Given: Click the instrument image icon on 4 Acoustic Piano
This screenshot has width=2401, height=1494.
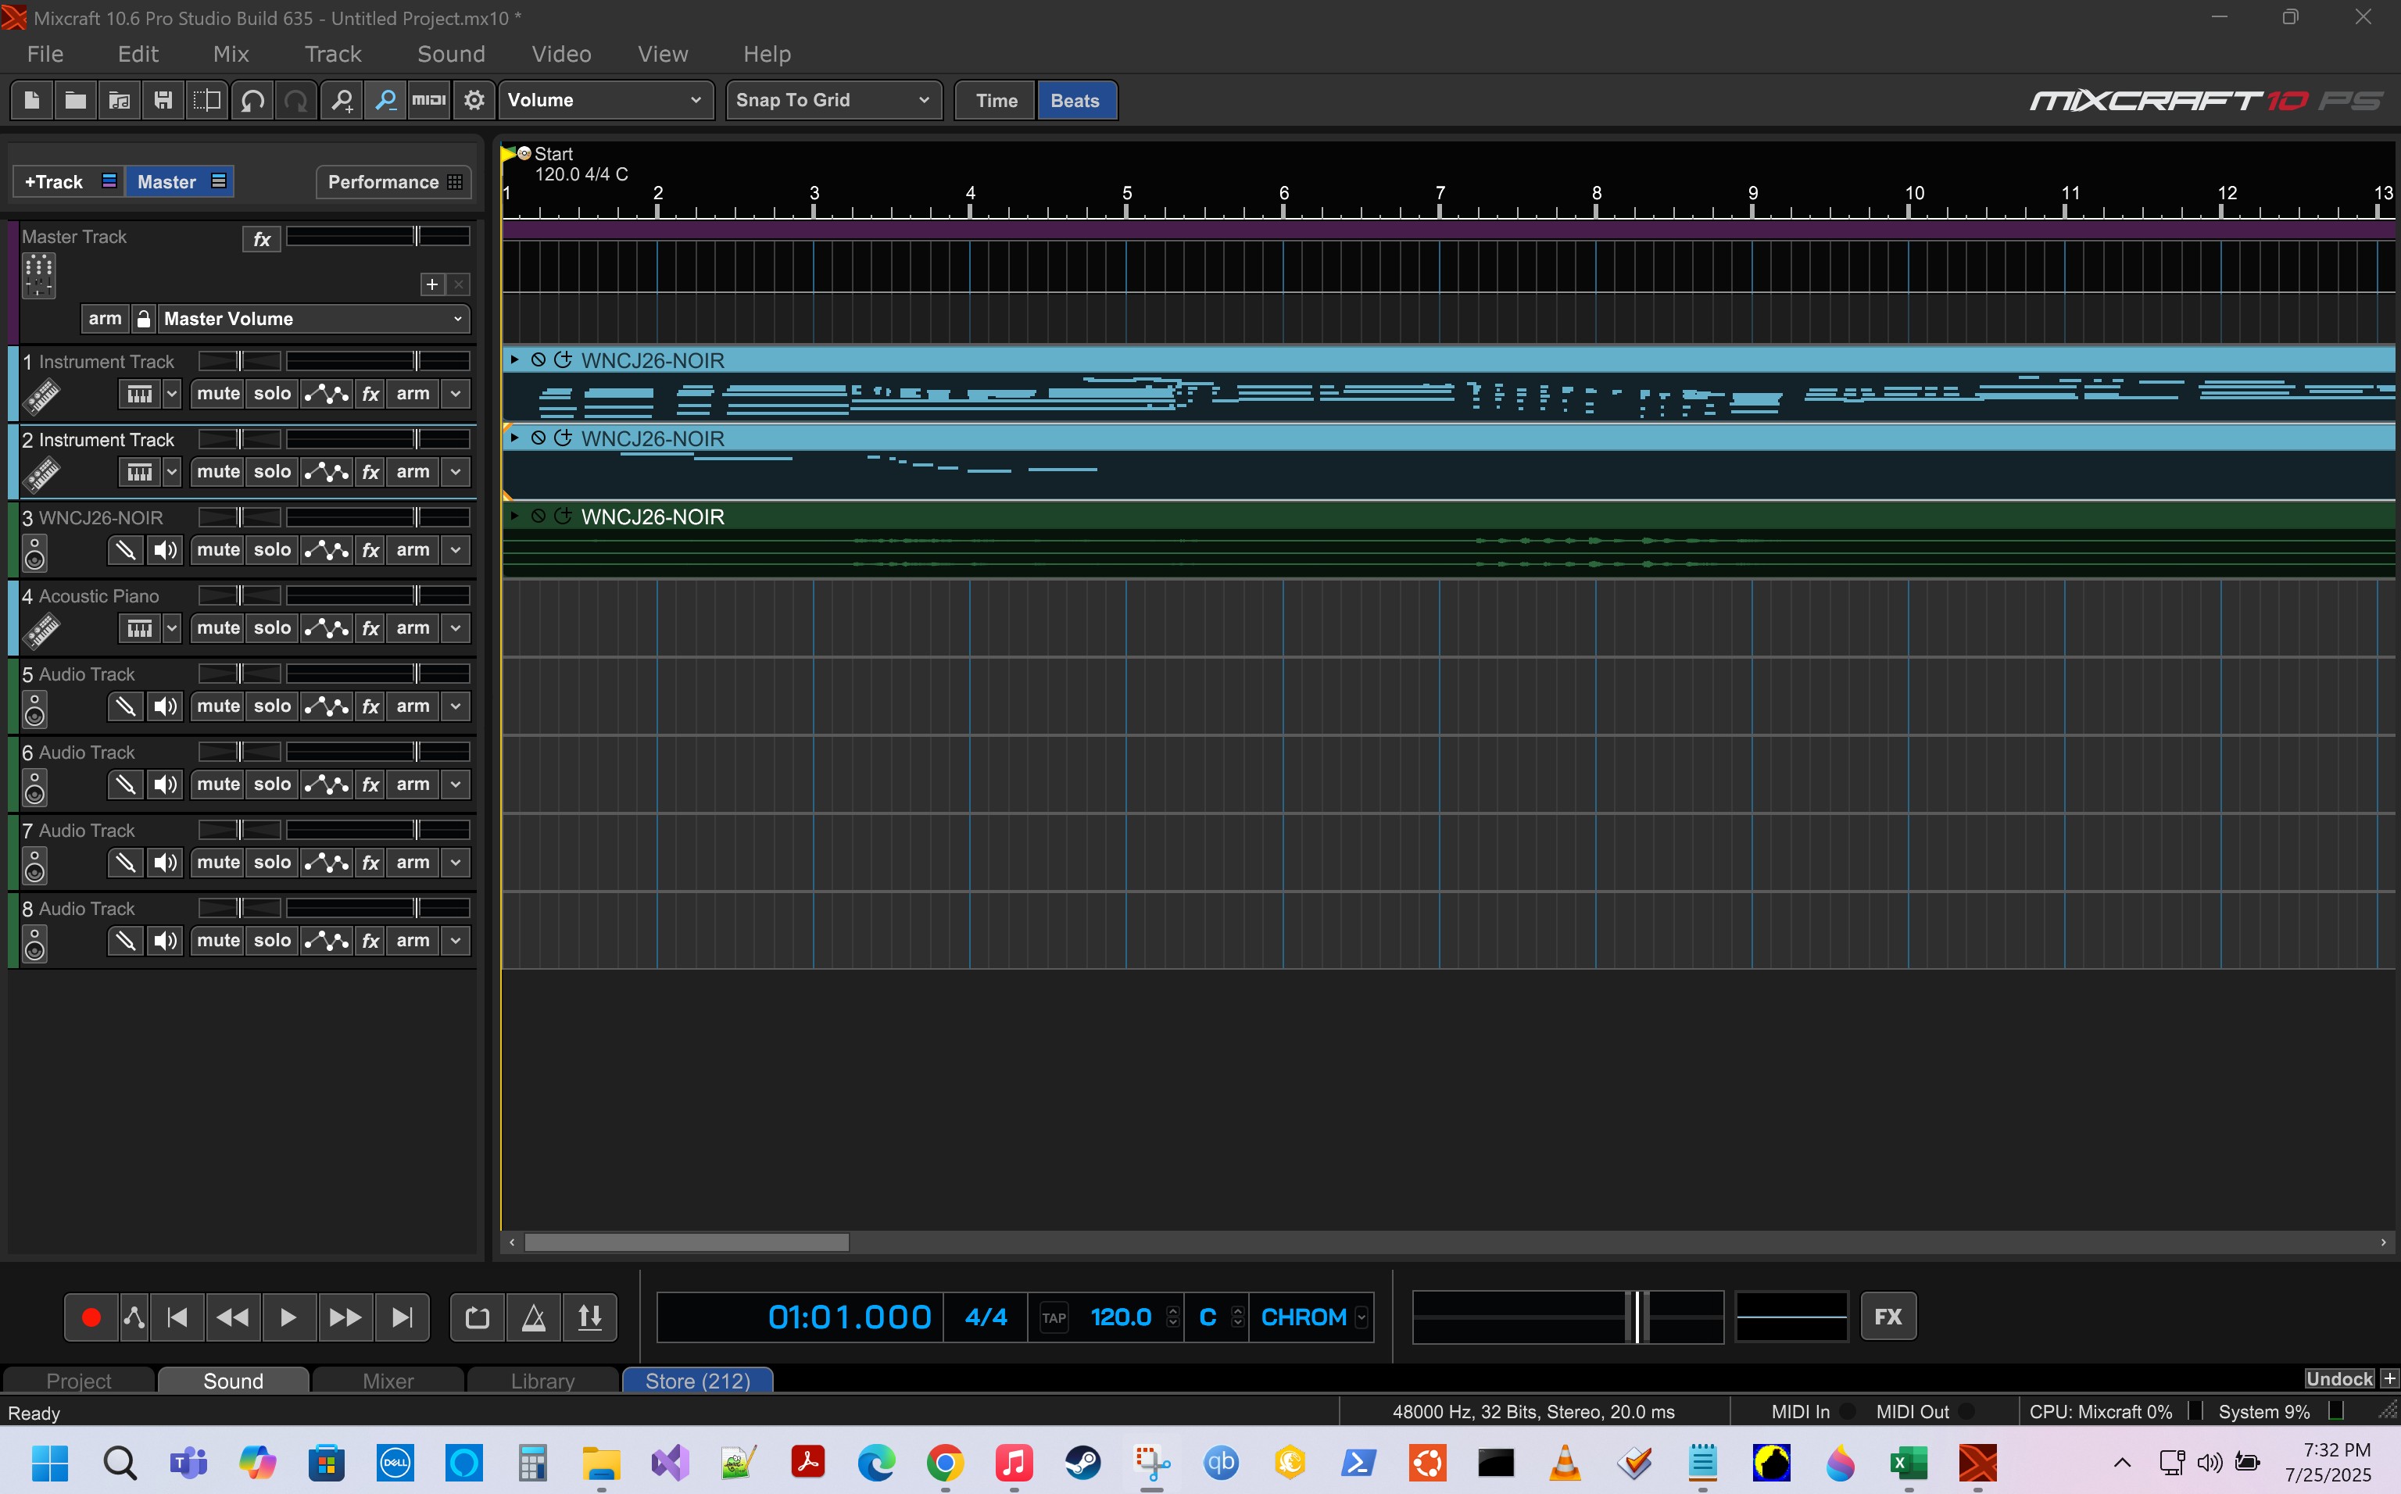Looking at the screenshot, I should 41,631.
